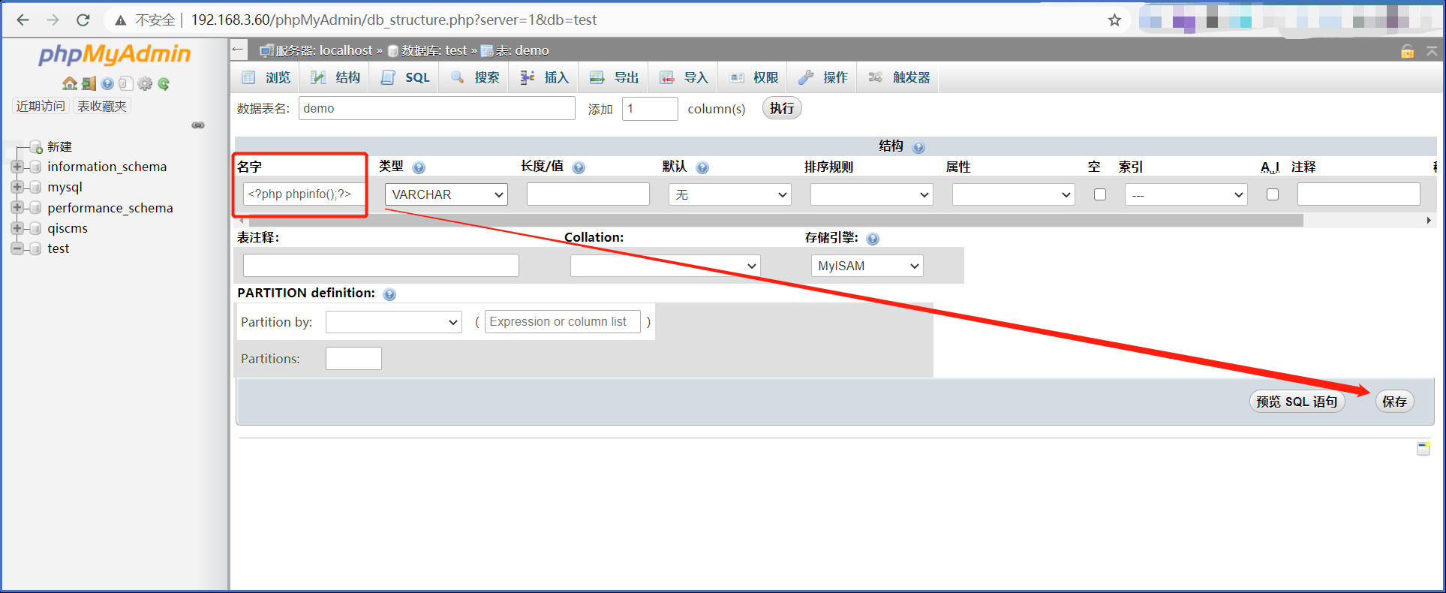Switch to the 导入 import tab
This screenshot has width=1446, height=593.
(x=684, y=77)
